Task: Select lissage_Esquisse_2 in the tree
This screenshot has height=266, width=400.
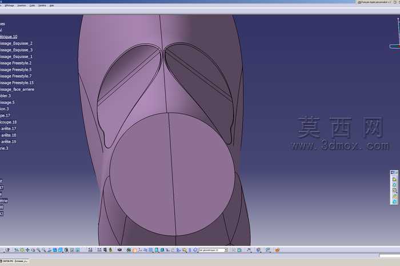Action: coord(16,43)
